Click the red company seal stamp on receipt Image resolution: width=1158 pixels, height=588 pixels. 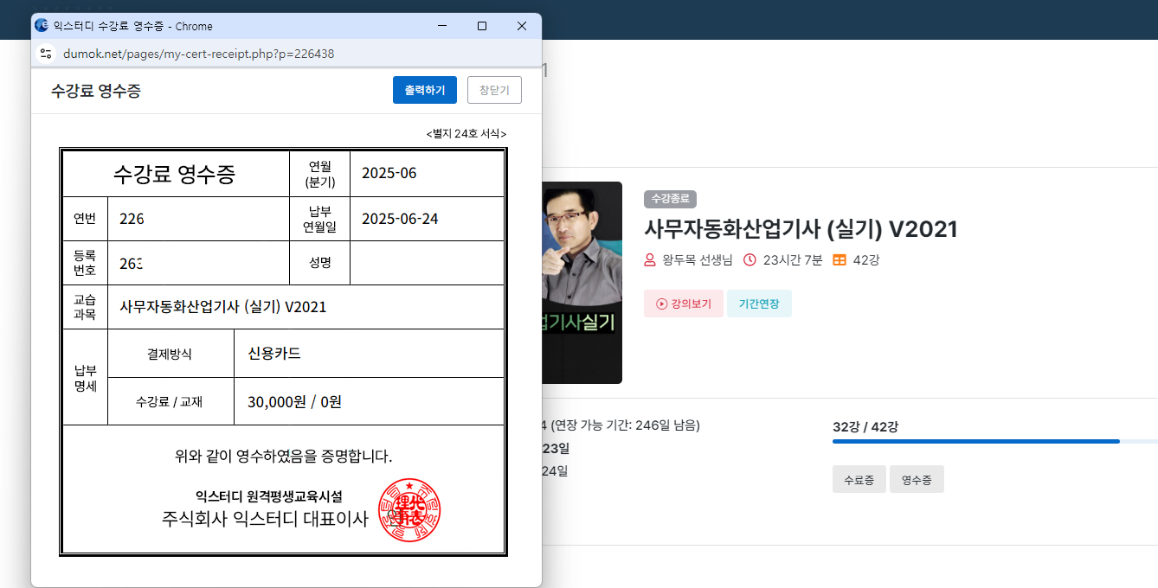409,510
